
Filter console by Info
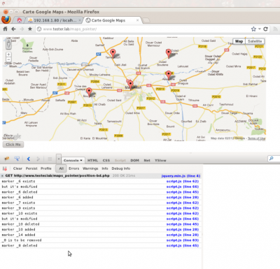point(105,168)
